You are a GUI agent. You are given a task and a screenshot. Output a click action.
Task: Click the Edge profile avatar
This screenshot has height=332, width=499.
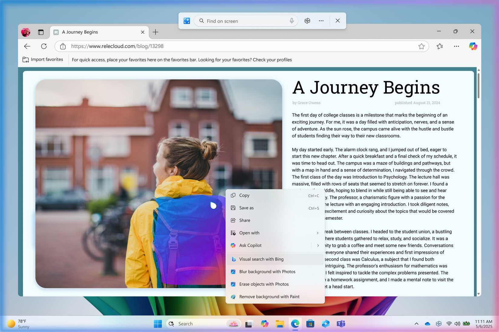[26, 32]
